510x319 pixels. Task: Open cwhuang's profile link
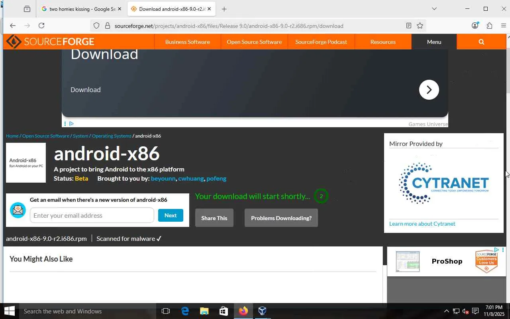pos(191,179)
